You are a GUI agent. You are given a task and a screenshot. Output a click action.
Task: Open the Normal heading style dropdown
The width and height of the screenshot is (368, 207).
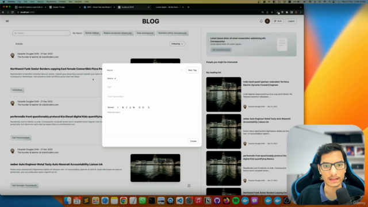tap(113, 108)
